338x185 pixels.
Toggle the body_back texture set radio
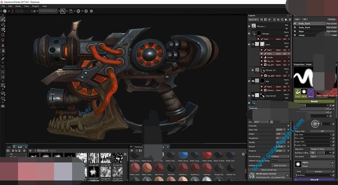coord(295,23)
